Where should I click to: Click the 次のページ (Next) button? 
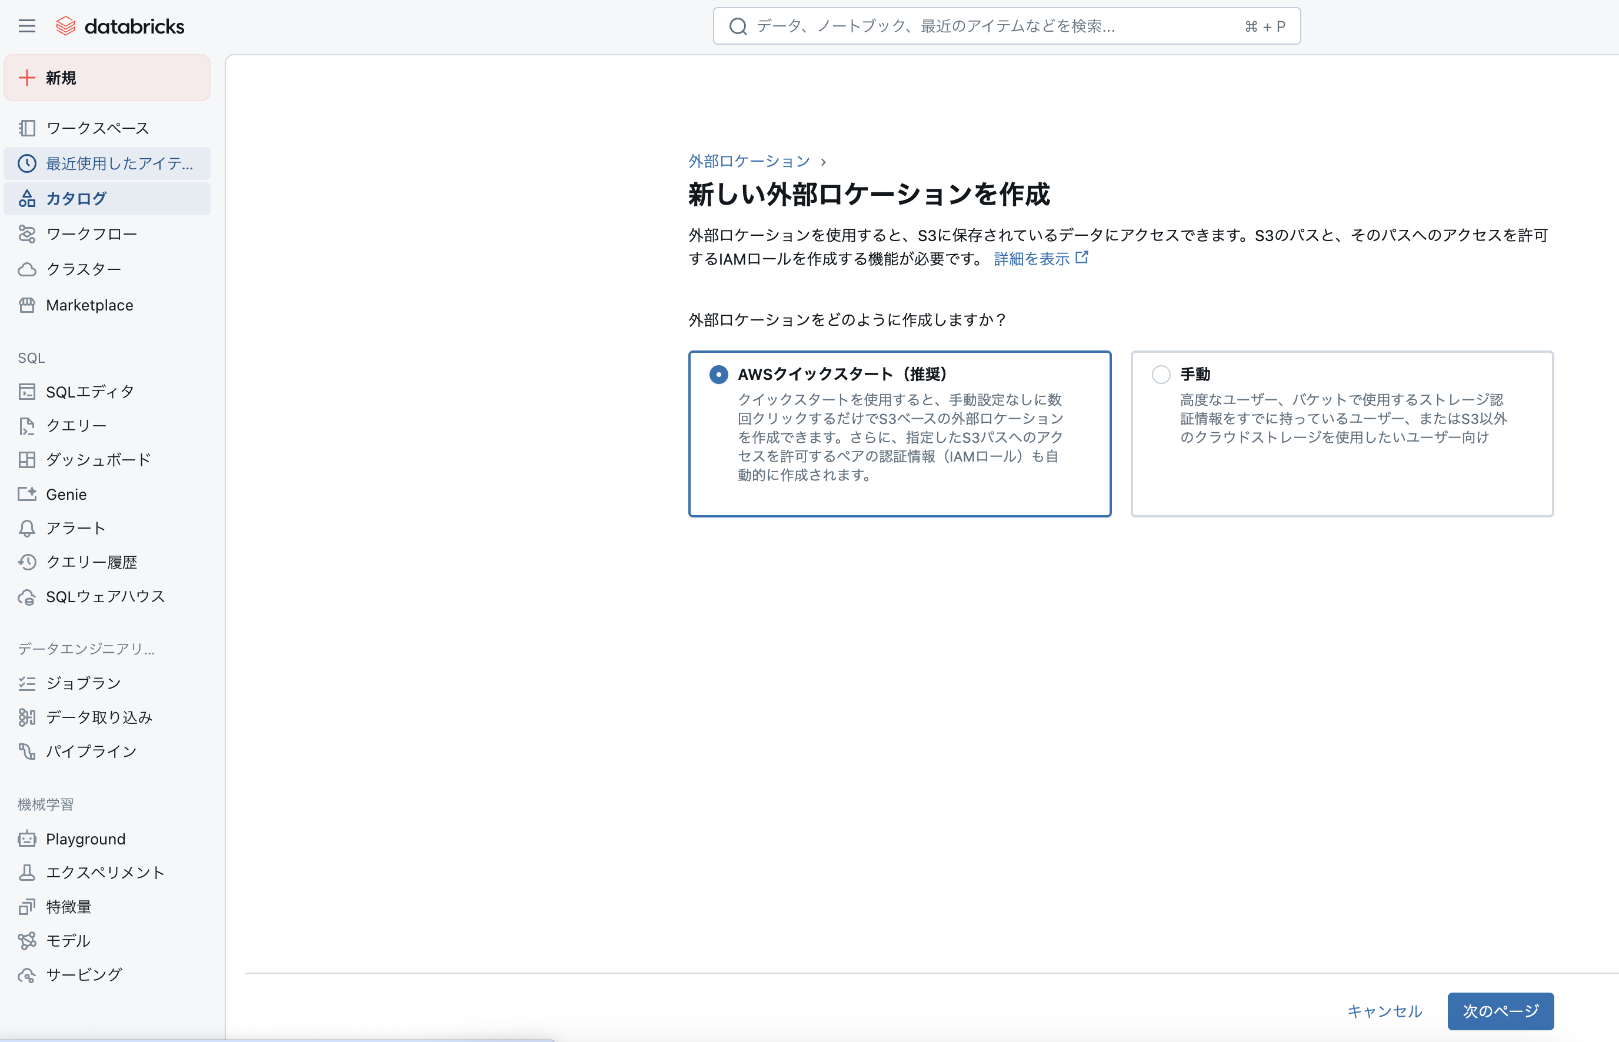1500,1011
